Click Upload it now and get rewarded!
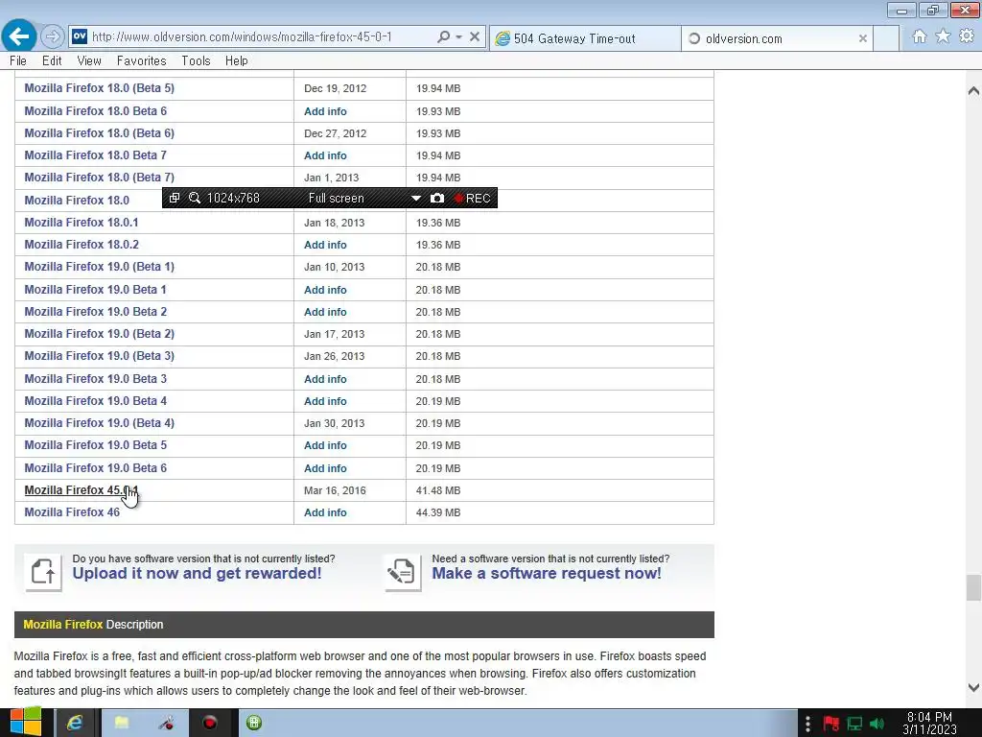The height and width of the screenshot is (737, 982). point(197,574)
